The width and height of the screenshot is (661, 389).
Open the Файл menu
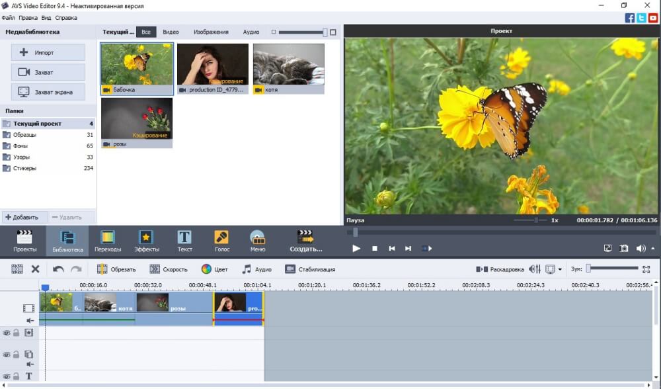[8, 18]
